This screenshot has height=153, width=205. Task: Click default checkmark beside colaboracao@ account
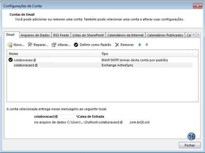(x=11, y=60)
